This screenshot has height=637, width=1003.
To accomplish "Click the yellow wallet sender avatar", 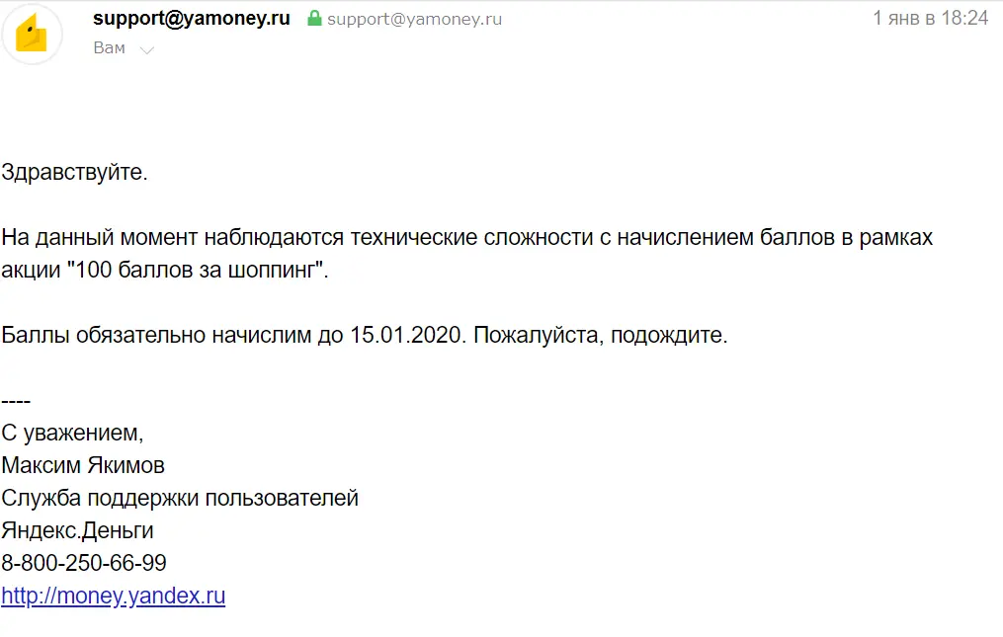I will click(x=32, y=34).
